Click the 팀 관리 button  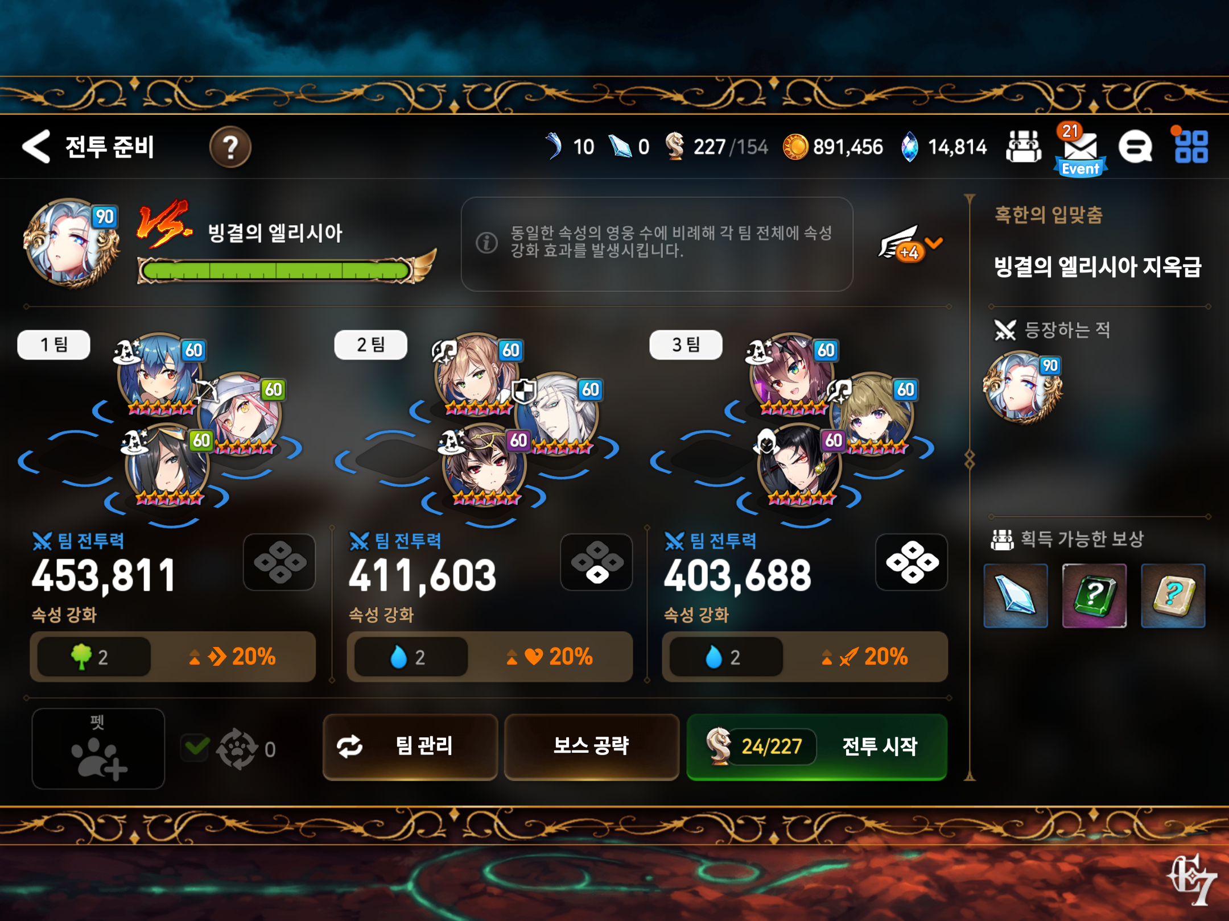[x=410, y=746]
